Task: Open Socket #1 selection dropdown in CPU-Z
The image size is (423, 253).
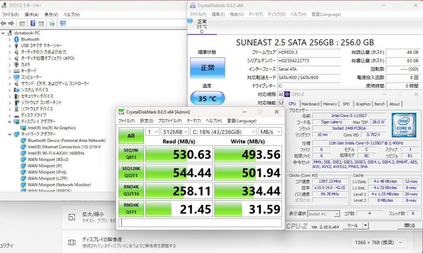Action: point(324,214)
